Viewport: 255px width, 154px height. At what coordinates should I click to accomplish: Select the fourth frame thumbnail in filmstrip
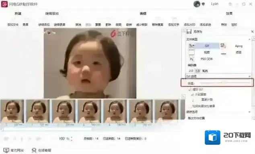point(89,111)
